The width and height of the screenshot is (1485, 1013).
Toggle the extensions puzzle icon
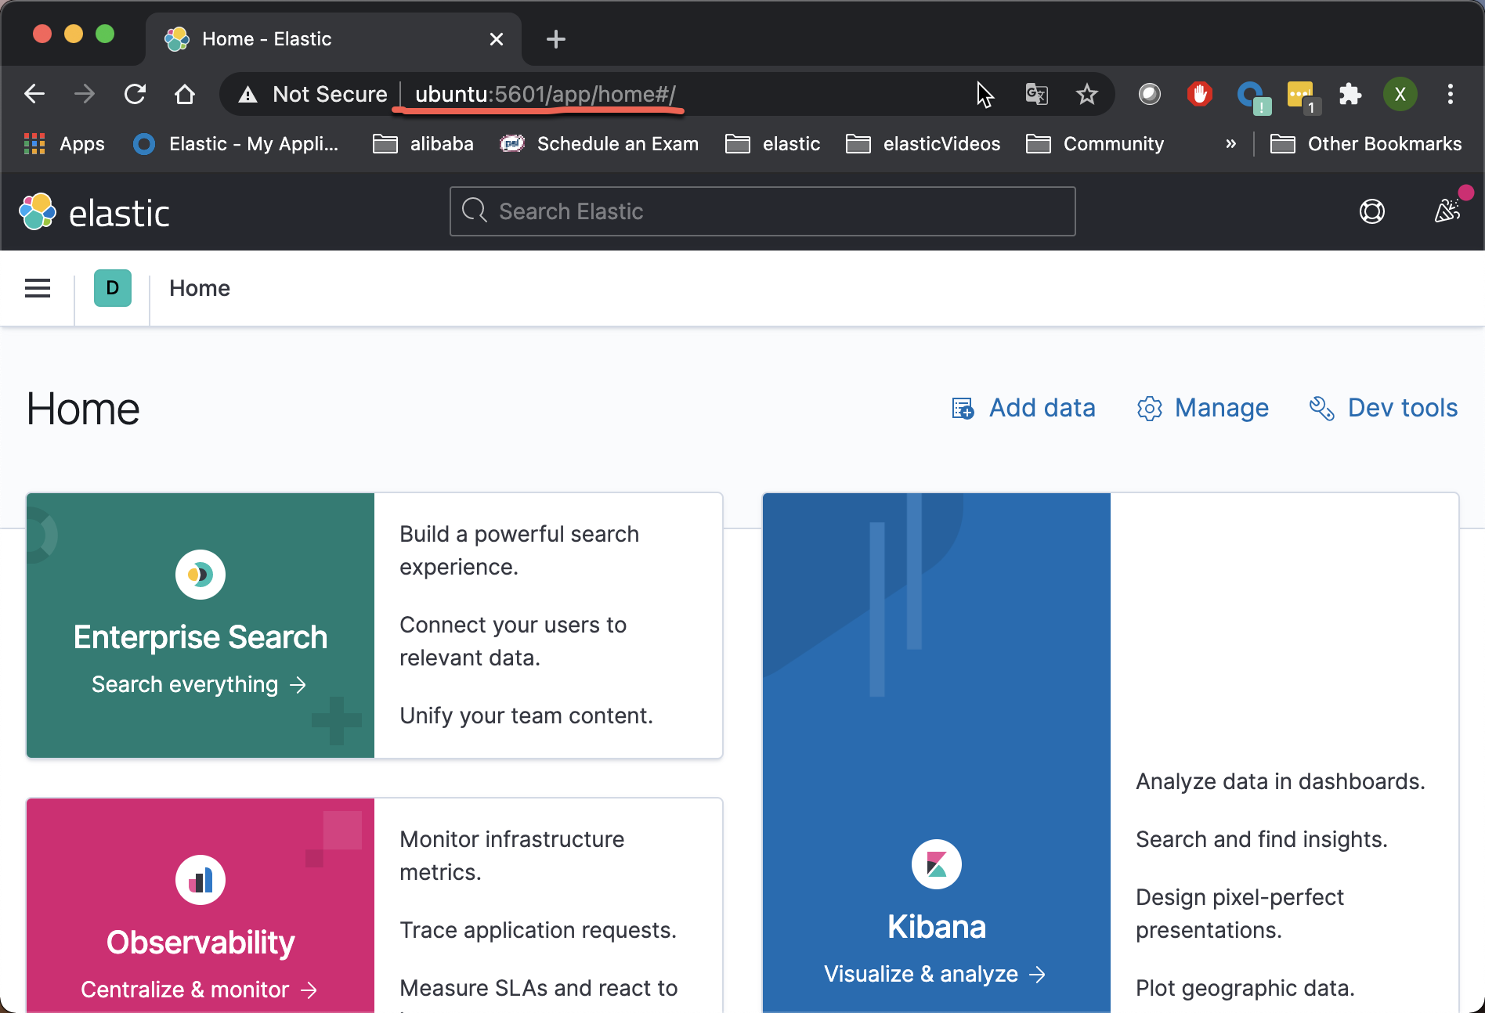(x=1350, y=94)
